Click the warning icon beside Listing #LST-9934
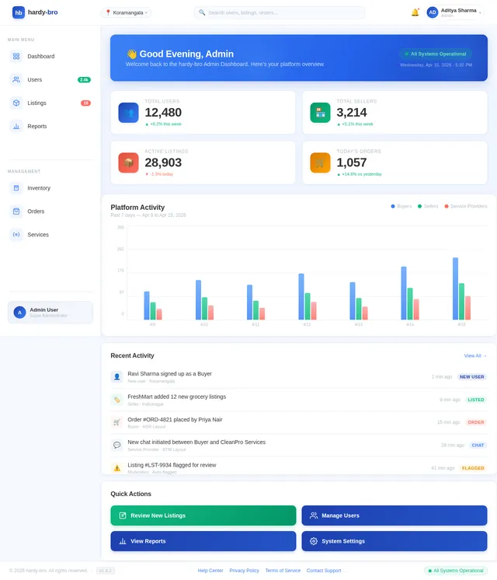 tap(116, 468)
